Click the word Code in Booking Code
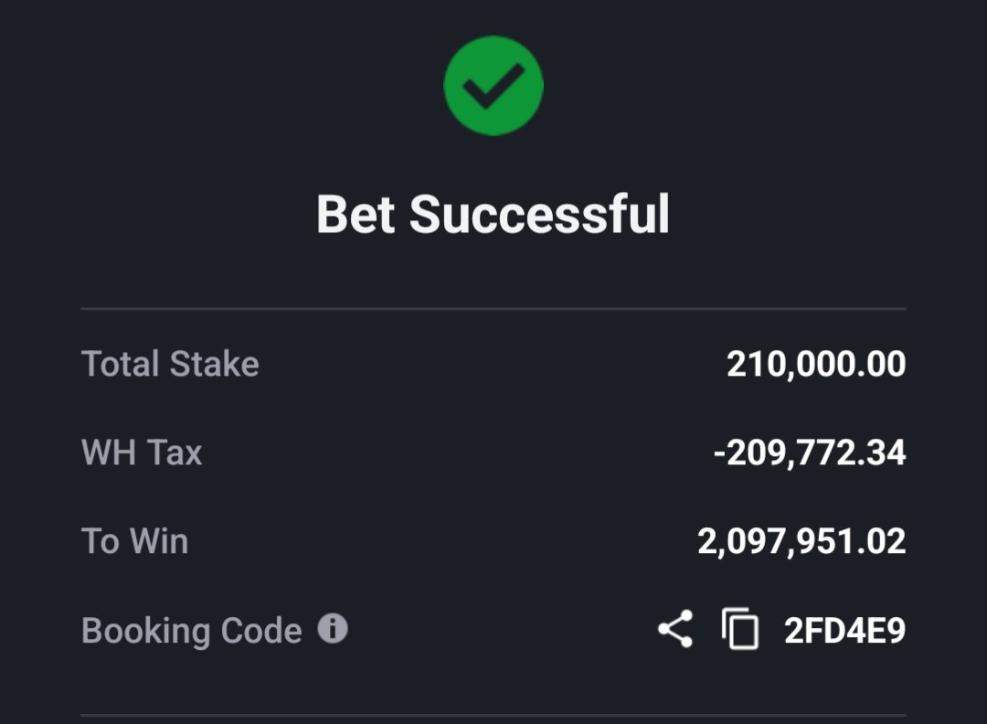This screenshot has height=724, width=987. tap(261, 630)
